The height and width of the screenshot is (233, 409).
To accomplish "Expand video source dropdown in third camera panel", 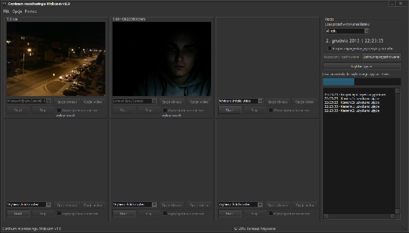I will [x=260, y=101].
